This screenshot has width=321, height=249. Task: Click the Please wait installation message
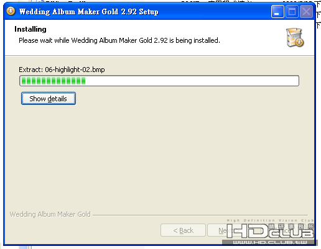pos(119,40)
